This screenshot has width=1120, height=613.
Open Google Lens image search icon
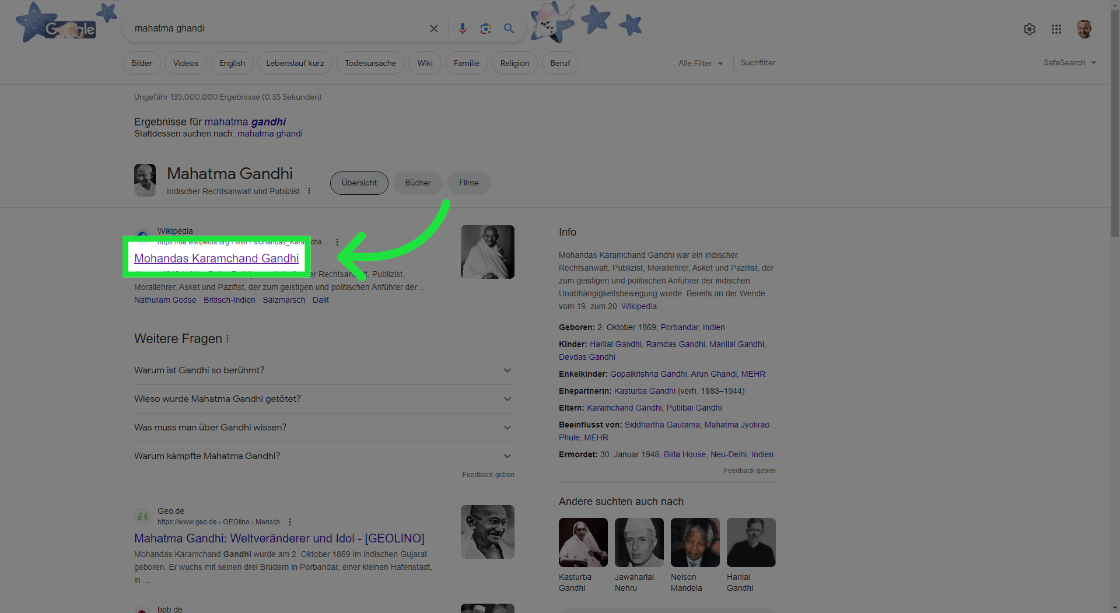tap(485, 29)
